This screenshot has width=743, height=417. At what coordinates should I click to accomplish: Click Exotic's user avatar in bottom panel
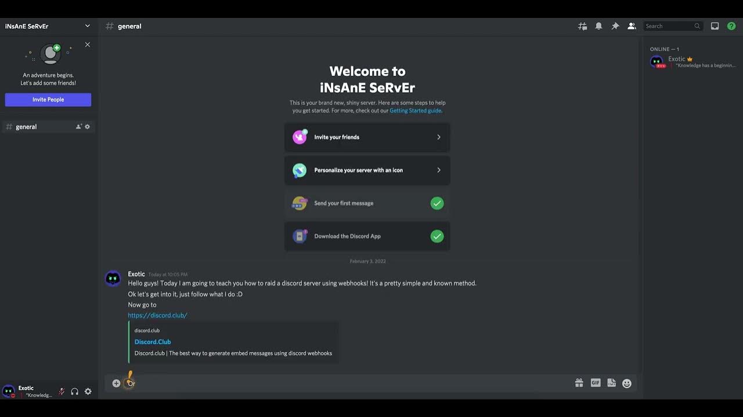[x=9, y=391]
